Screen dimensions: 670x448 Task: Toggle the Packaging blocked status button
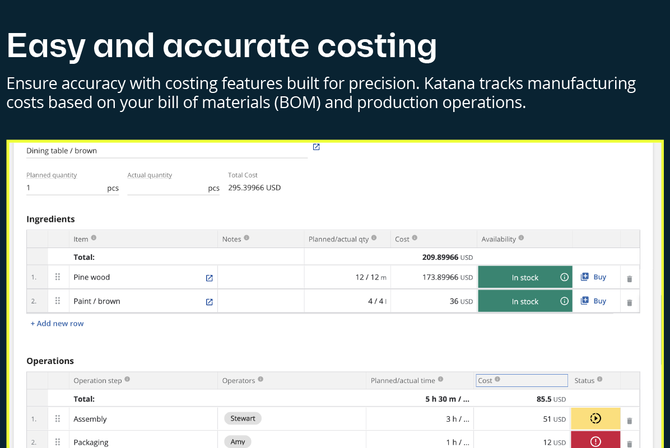click(595, 441)
